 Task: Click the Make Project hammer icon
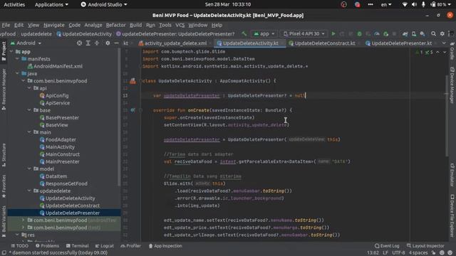click(244, 34)
